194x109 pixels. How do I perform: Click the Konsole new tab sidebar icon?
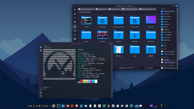41,47
